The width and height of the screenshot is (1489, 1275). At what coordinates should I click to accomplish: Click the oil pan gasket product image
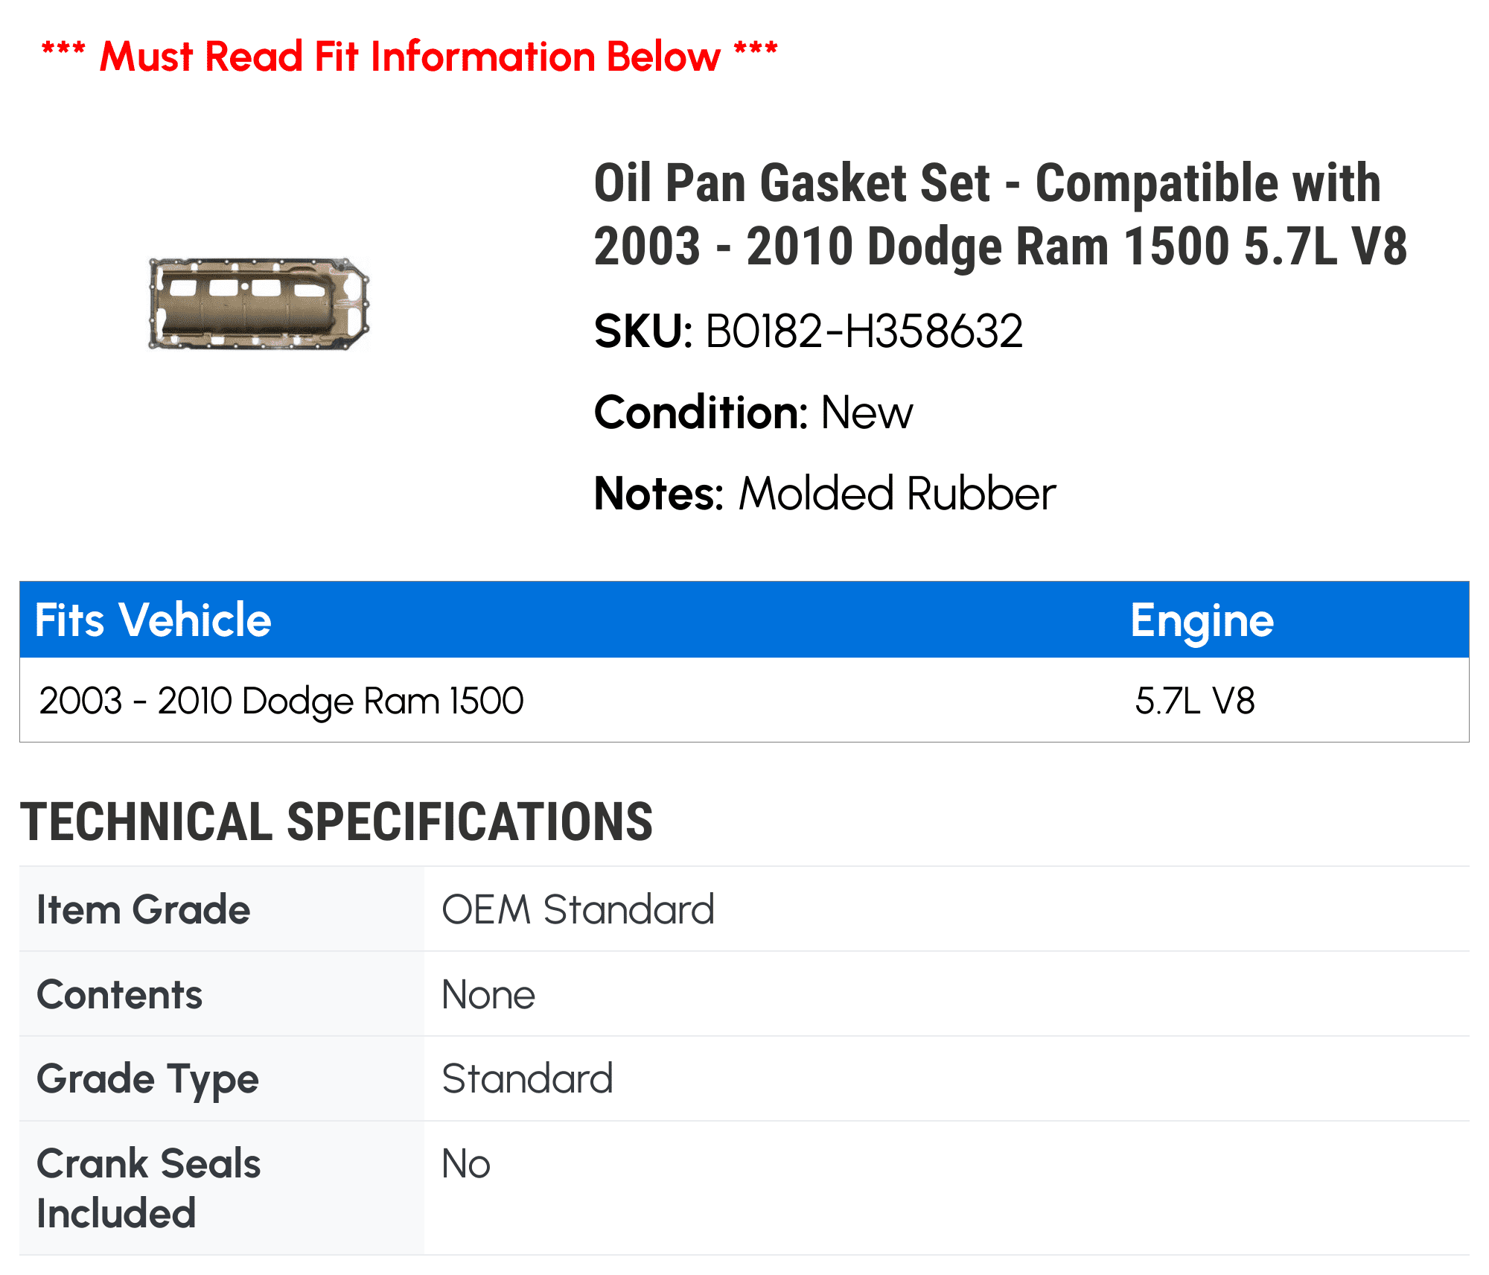pos(259,304)
